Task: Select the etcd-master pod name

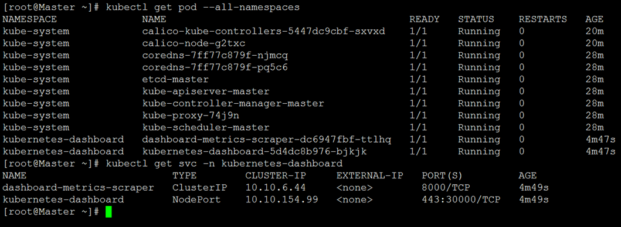Action: 175,79
